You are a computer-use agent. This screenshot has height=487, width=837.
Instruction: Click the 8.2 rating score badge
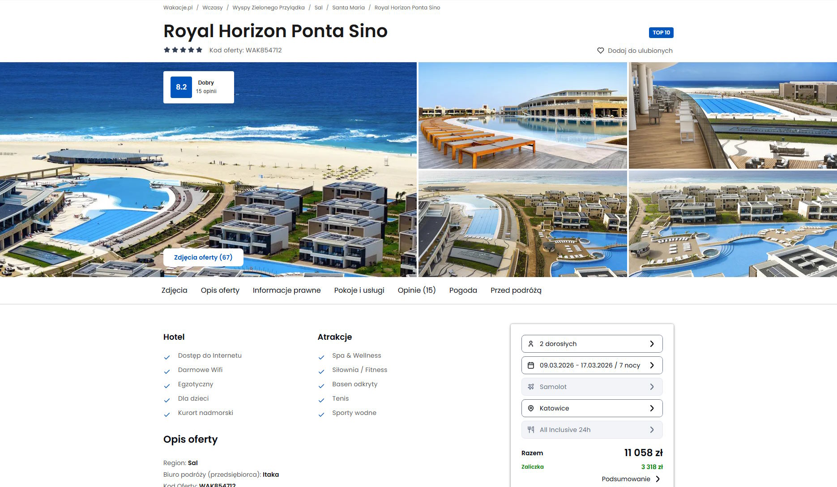(x=181, y=87)
